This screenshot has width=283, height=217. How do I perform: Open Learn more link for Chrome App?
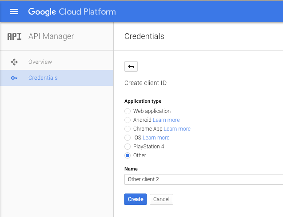point(177,129)
